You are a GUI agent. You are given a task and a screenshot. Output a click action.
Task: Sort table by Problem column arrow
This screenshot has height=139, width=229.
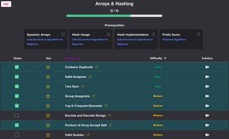tap(79, 58)
